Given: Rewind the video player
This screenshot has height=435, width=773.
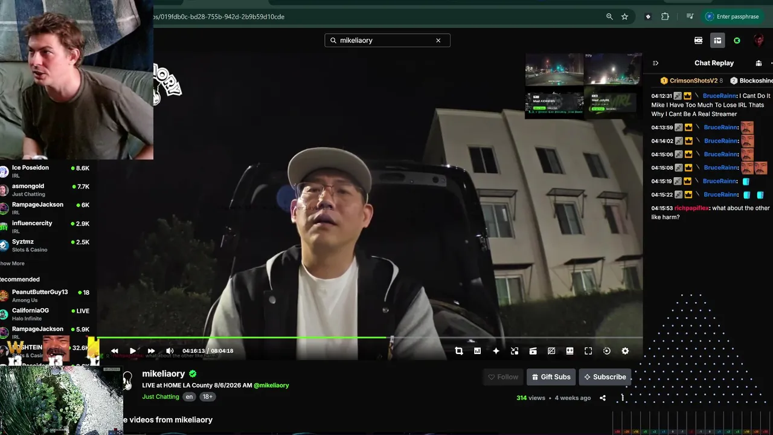Looking at the screenshot, I should pos(114,351).
